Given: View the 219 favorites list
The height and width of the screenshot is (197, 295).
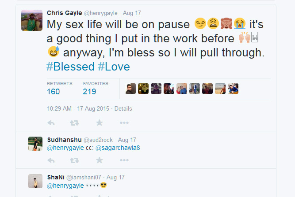Looking at the screenshot, I should pos(90,92).
